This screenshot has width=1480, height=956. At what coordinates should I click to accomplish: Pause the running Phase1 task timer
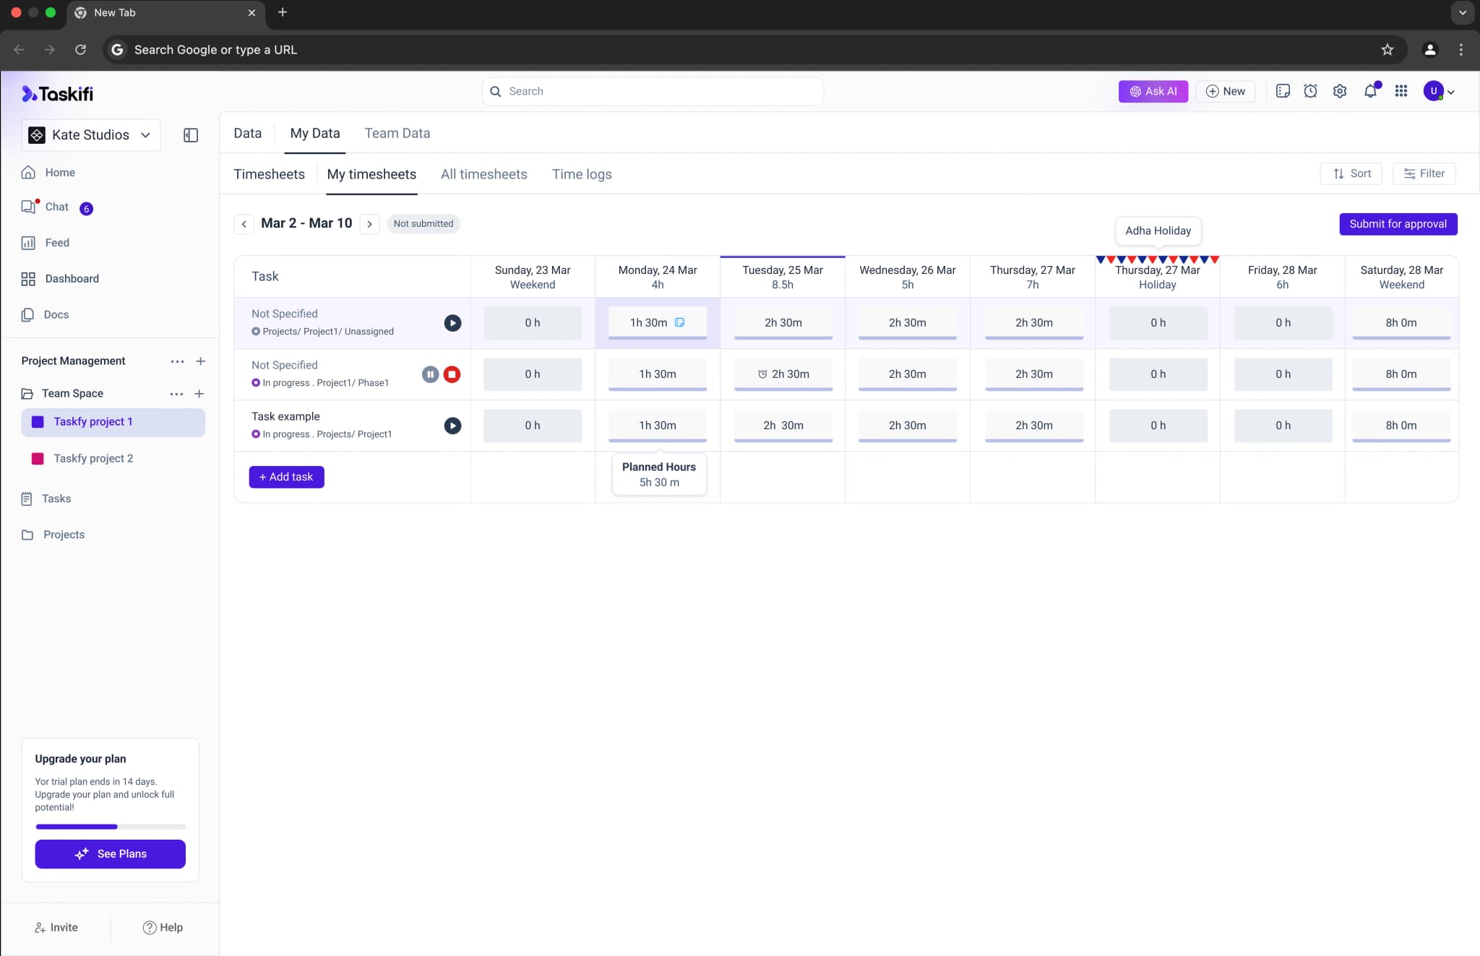pyautogui.click(x=430, y=374)
